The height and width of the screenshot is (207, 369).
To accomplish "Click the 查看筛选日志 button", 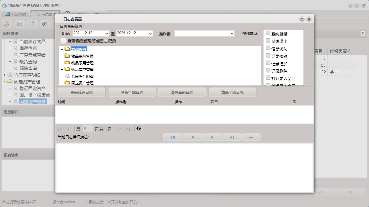I will pyautogui.click(x=82, y=92).
